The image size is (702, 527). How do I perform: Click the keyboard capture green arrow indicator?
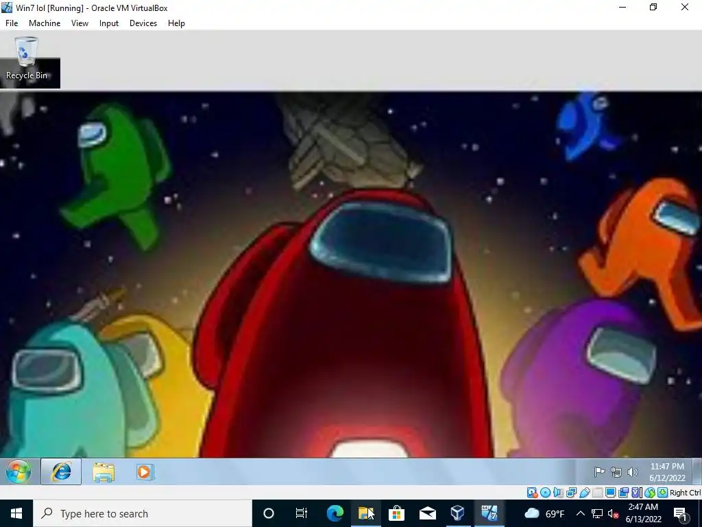[x=663, y=493]
